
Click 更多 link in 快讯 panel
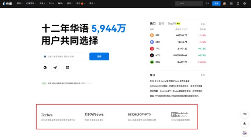(x=203, y=75)
